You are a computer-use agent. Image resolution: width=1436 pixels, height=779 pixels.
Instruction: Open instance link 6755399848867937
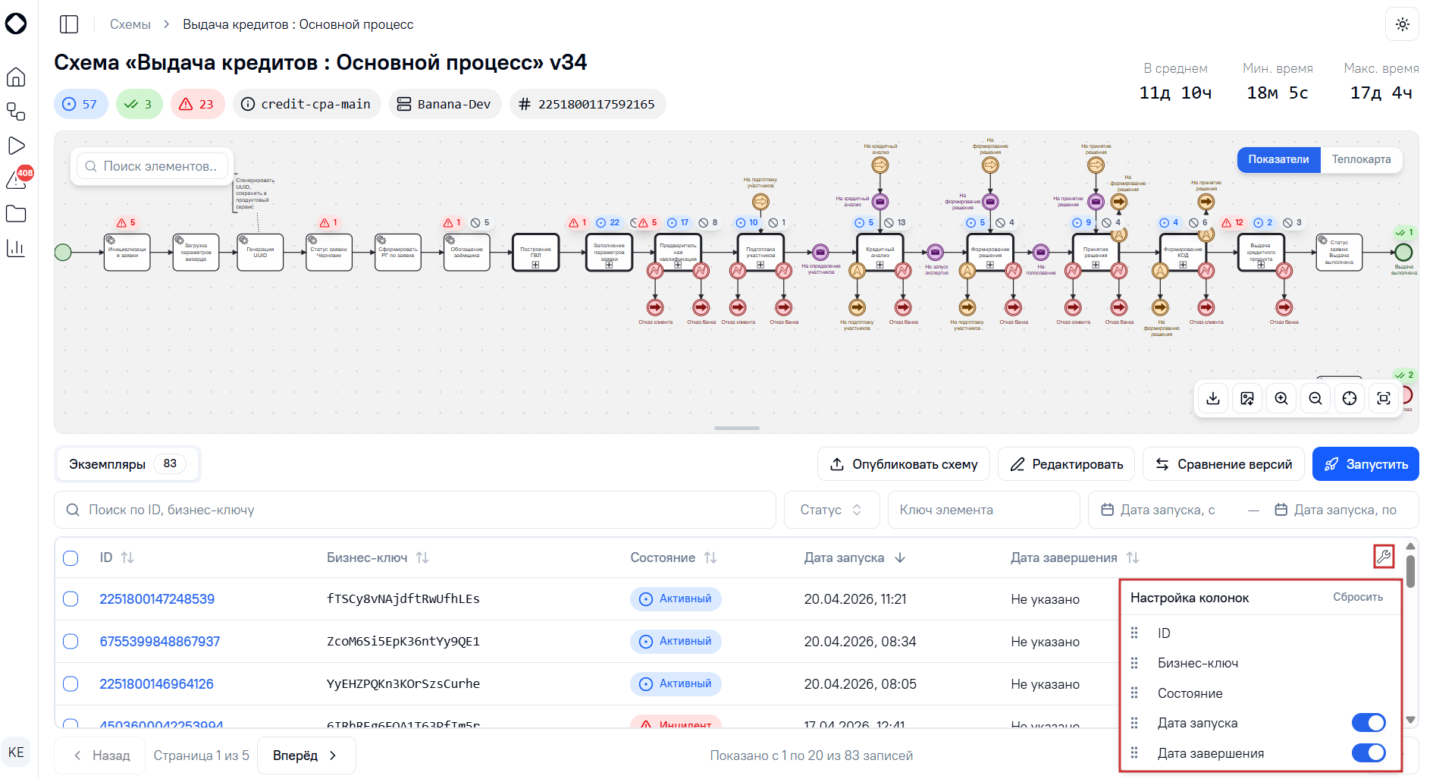(x=160, y=641)
